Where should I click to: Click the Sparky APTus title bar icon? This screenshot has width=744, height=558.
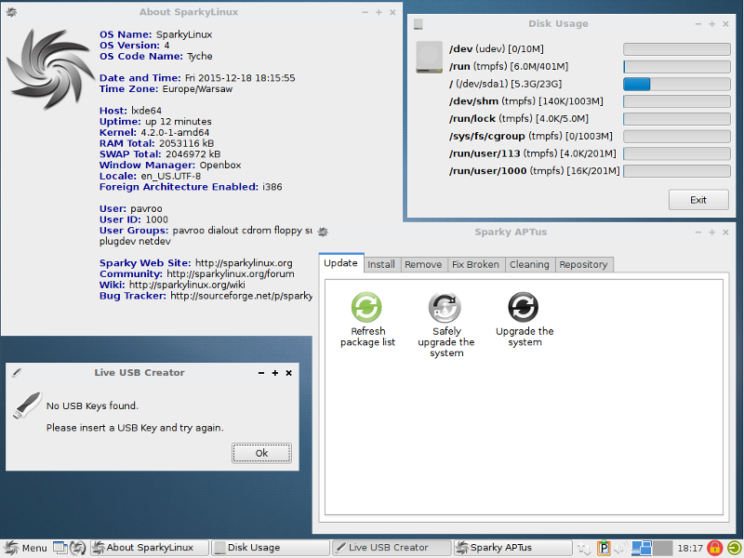tap(323, 232)
